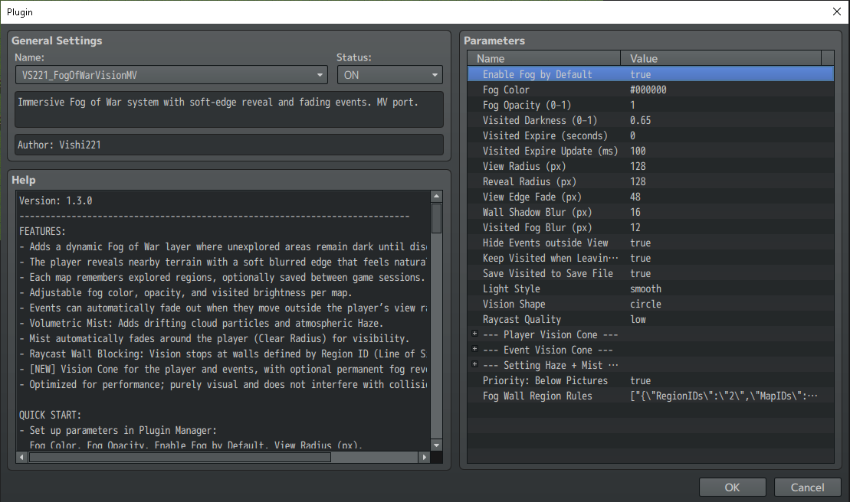Select the Raycast Quality parameter
The width and height of the screenshot is (850, 502).
tap(521, 319)
